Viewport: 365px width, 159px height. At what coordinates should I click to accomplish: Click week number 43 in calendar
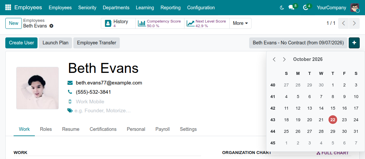click(x=272, y=120)
